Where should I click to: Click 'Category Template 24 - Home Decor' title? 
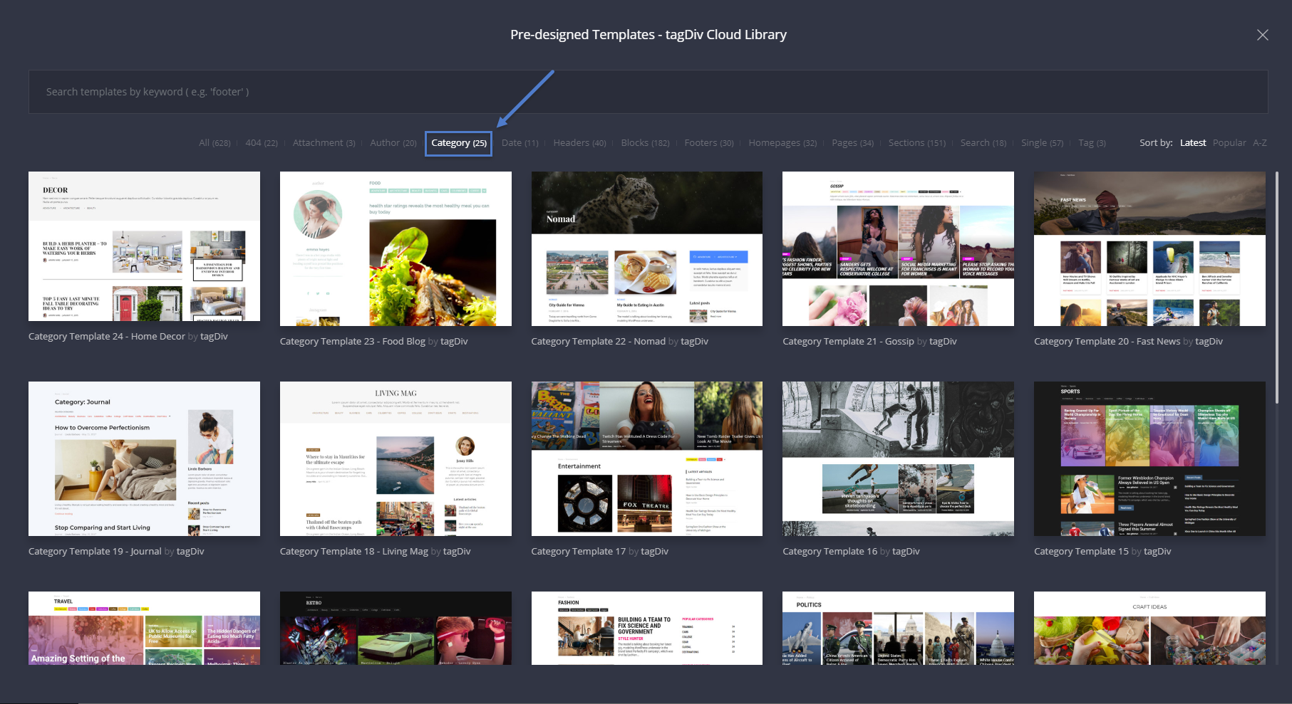(107, 337)
